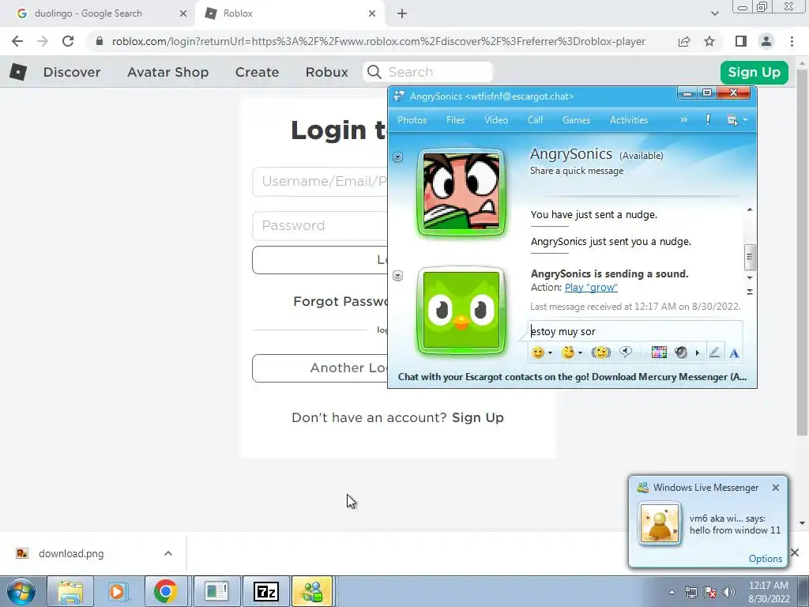The height and width of the screenshot is (607, 809).
Task: Open wink dropdown arrow next to winking face
Action: tap(580, 353)
